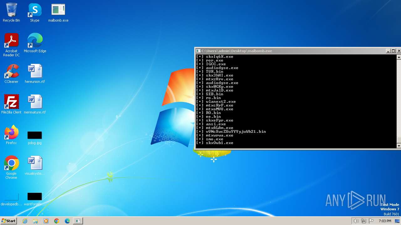The image size is (401, 225).
Task: Click the skx3hHI.exe console line
Action: click(x=215, y=75)
